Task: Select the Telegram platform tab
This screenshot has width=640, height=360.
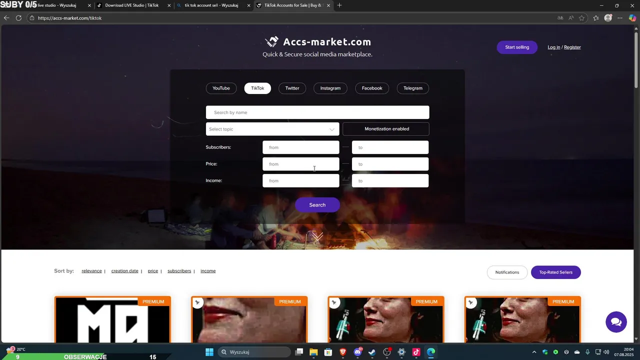Action: (x=413, y=88)
